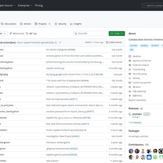Click the green check status icon

point(60,42)
